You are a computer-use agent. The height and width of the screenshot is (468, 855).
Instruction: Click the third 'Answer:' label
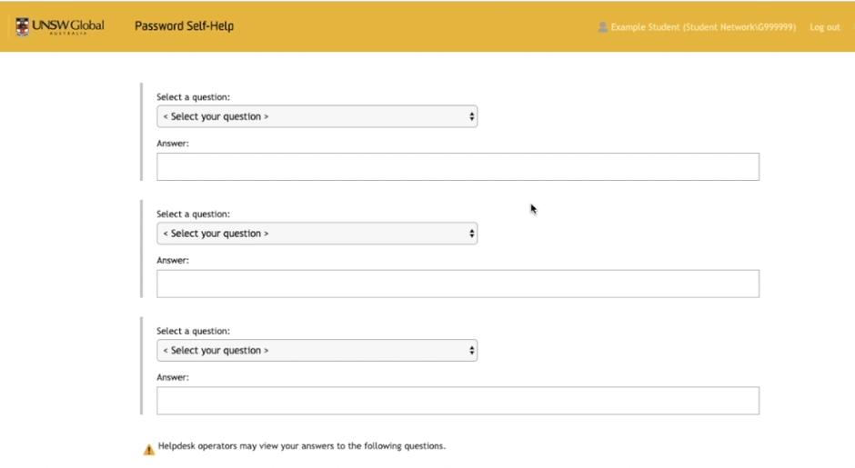point(173,377)
